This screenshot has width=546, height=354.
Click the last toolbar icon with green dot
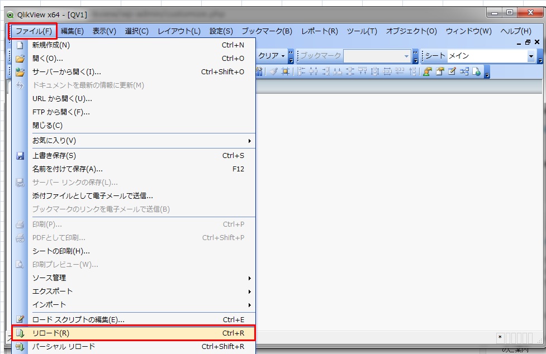pyautogui.click(x=476, y=71)
